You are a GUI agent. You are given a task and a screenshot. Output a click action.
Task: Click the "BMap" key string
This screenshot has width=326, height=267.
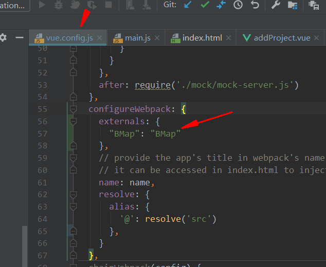click(124, 134)
